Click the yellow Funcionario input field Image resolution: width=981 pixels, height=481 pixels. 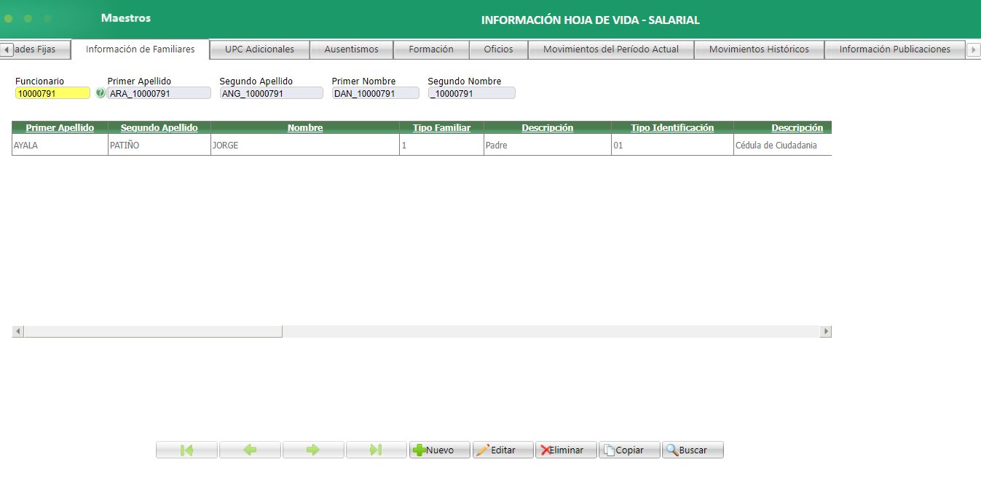tap(52, 92)
